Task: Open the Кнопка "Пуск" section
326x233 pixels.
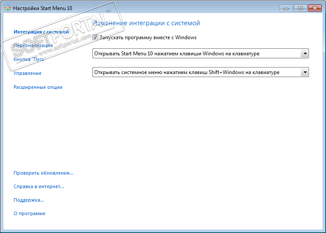Action: point(30,59)
